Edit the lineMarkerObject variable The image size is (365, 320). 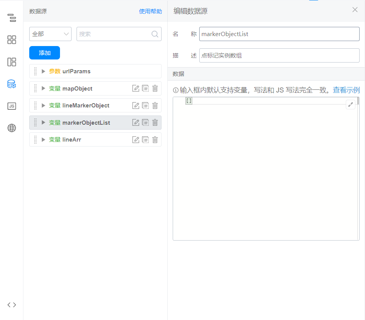click(x=136, y=106)
